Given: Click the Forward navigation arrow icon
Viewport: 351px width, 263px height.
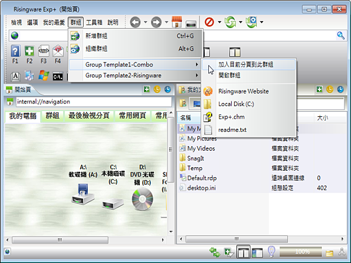Looking at the screenshot, I should (x=156, y=22).
